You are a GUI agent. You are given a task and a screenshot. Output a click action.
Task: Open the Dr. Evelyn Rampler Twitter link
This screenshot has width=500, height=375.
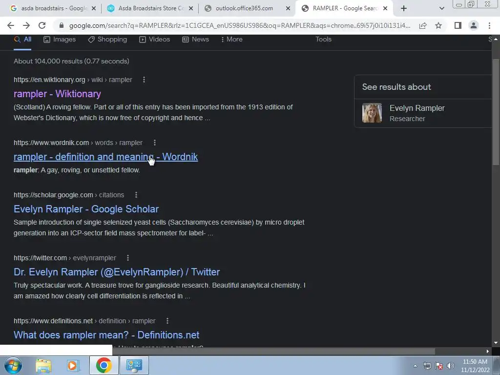click(x=117, y=272)
